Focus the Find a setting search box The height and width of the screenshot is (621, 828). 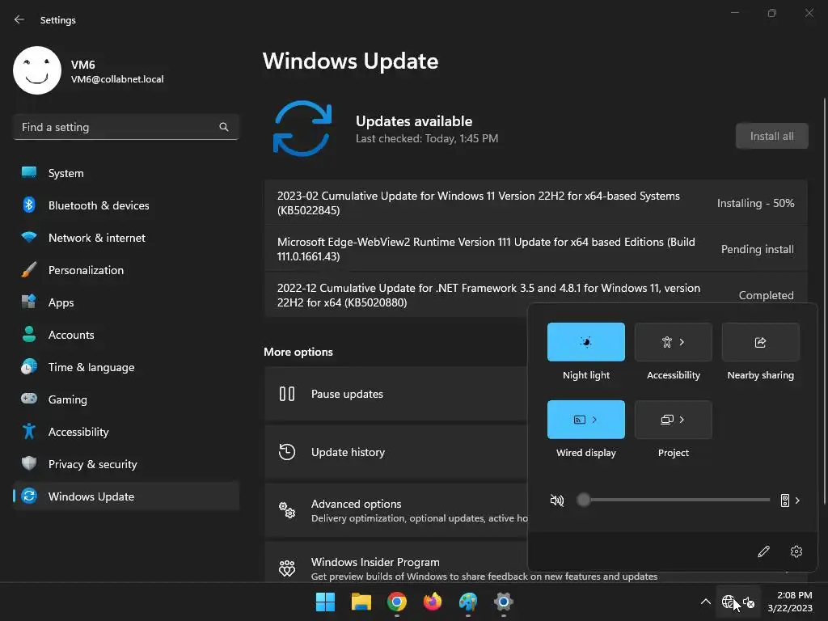tap(125, 127)
